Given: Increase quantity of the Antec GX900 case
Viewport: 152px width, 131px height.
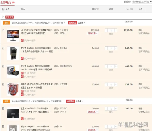Looking at the screenshot, I should tap(116, 48).
